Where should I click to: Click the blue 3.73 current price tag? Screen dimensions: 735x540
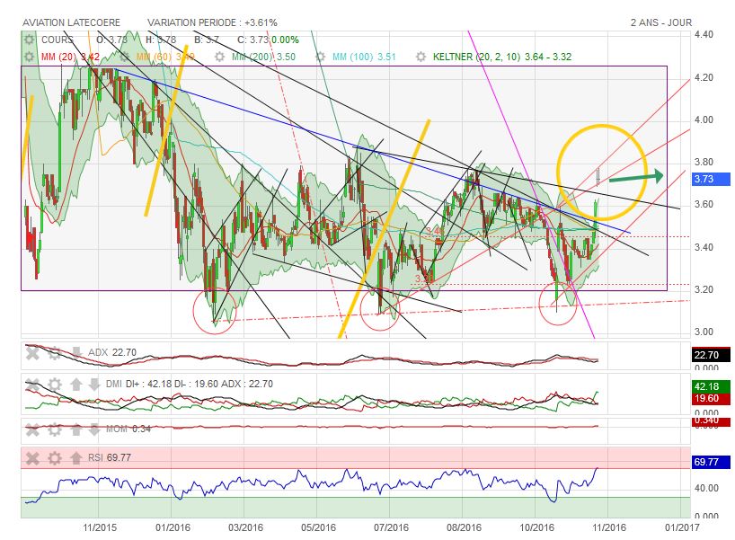pyautogui.click(x=711, y=179)
